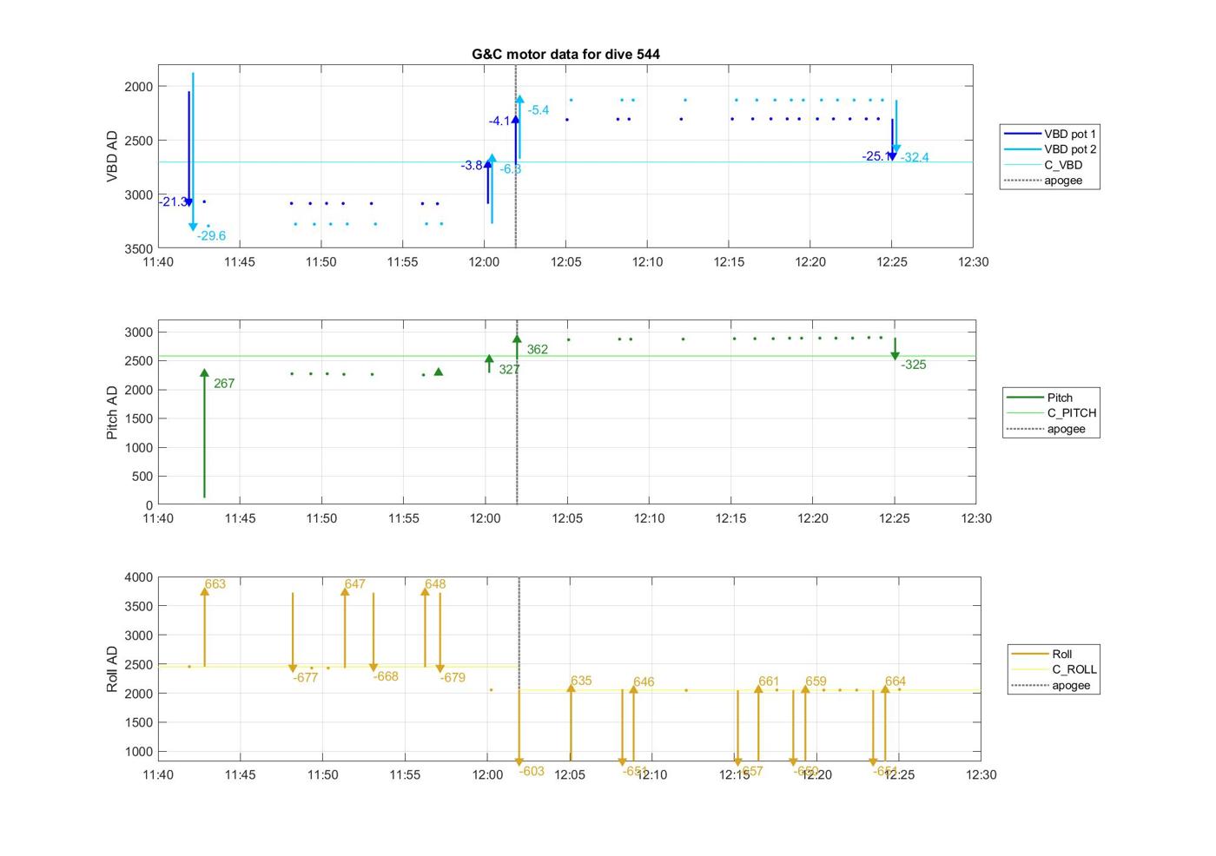This screenshot has height=856, width=1216.
Task: Select "apogee" in the VBD plot legend
Action: (1043, 181)
